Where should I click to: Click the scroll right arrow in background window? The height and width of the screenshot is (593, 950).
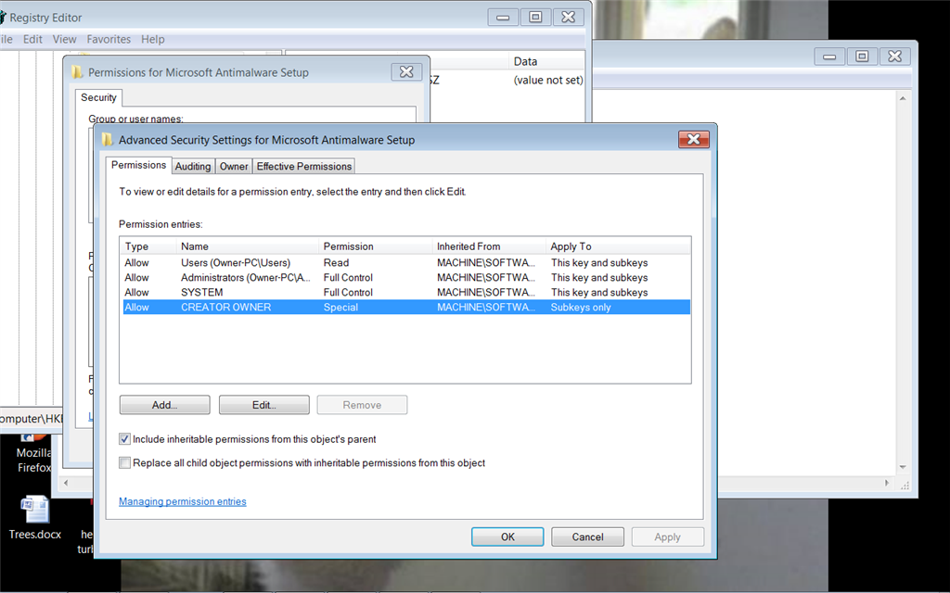887,483
